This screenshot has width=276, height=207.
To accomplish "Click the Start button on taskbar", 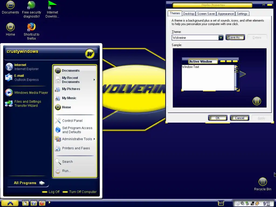I will pos(10,203).
